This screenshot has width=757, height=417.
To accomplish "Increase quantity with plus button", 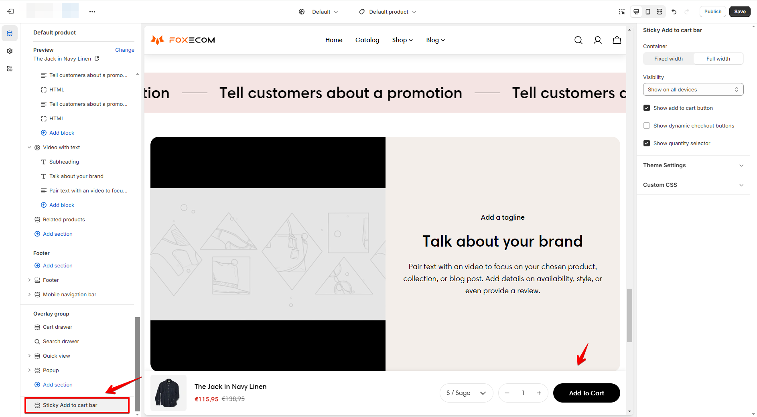I will 539,393.
